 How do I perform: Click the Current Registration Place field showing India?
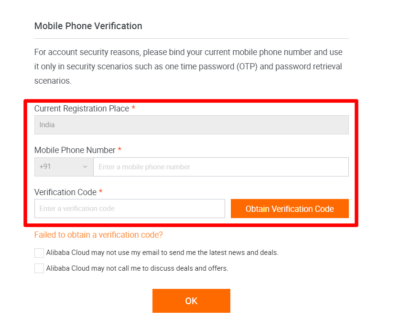191,124
